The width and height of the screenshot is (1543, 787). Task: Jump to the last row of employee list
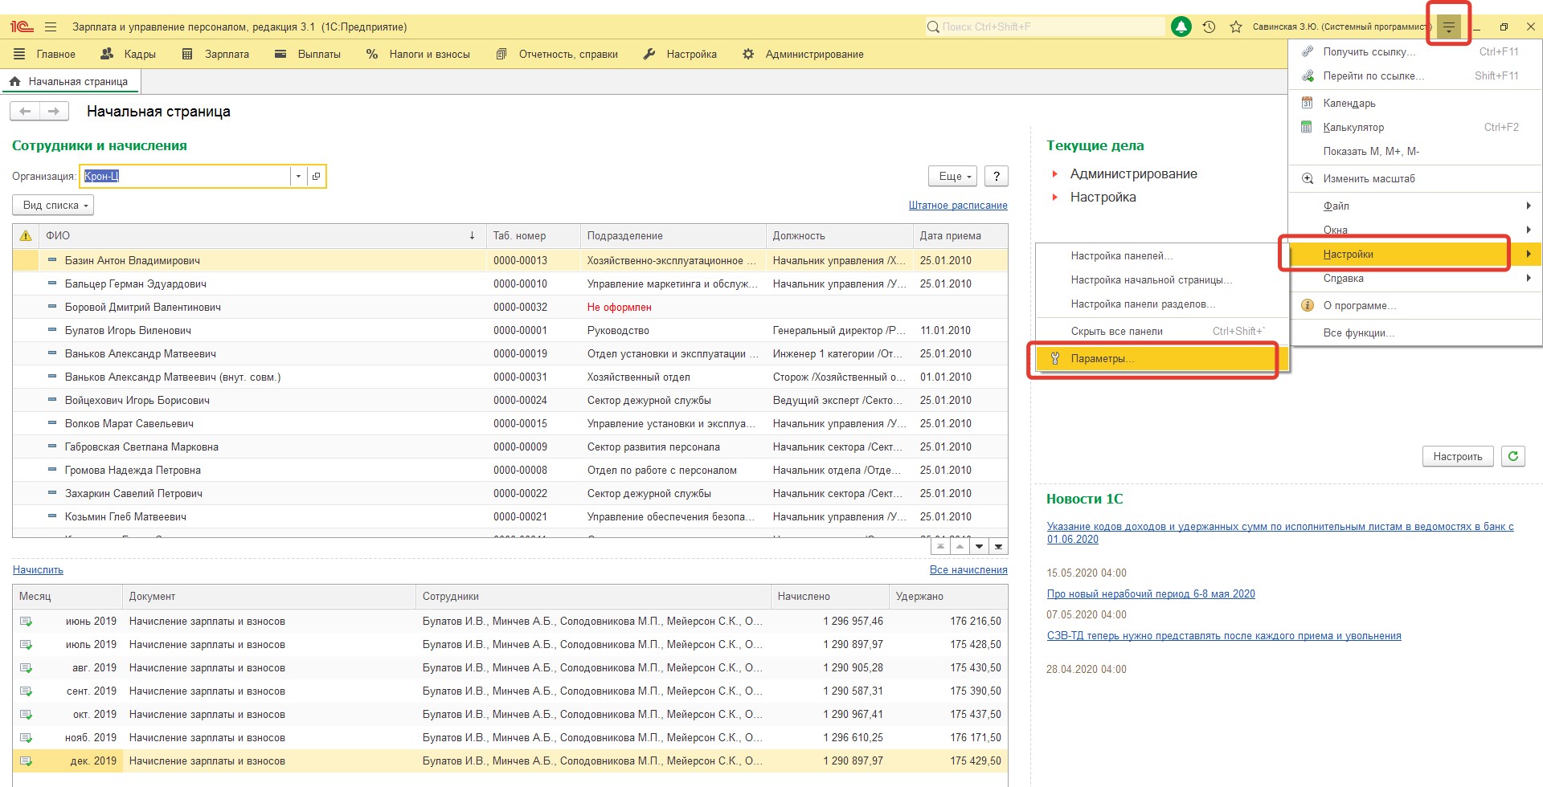[998, 546]
